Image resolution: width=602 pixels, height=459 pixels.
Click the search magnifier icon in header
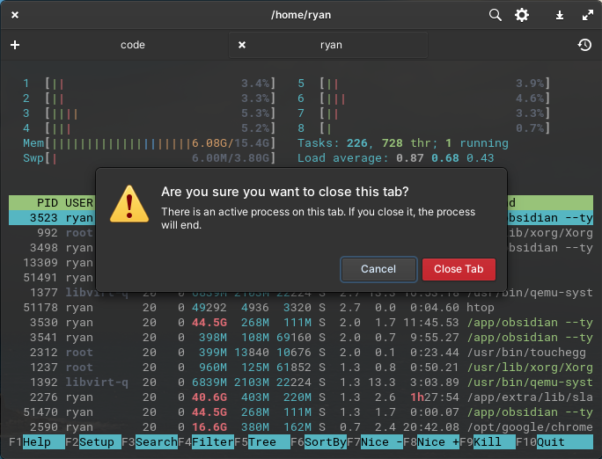[496, 15]
